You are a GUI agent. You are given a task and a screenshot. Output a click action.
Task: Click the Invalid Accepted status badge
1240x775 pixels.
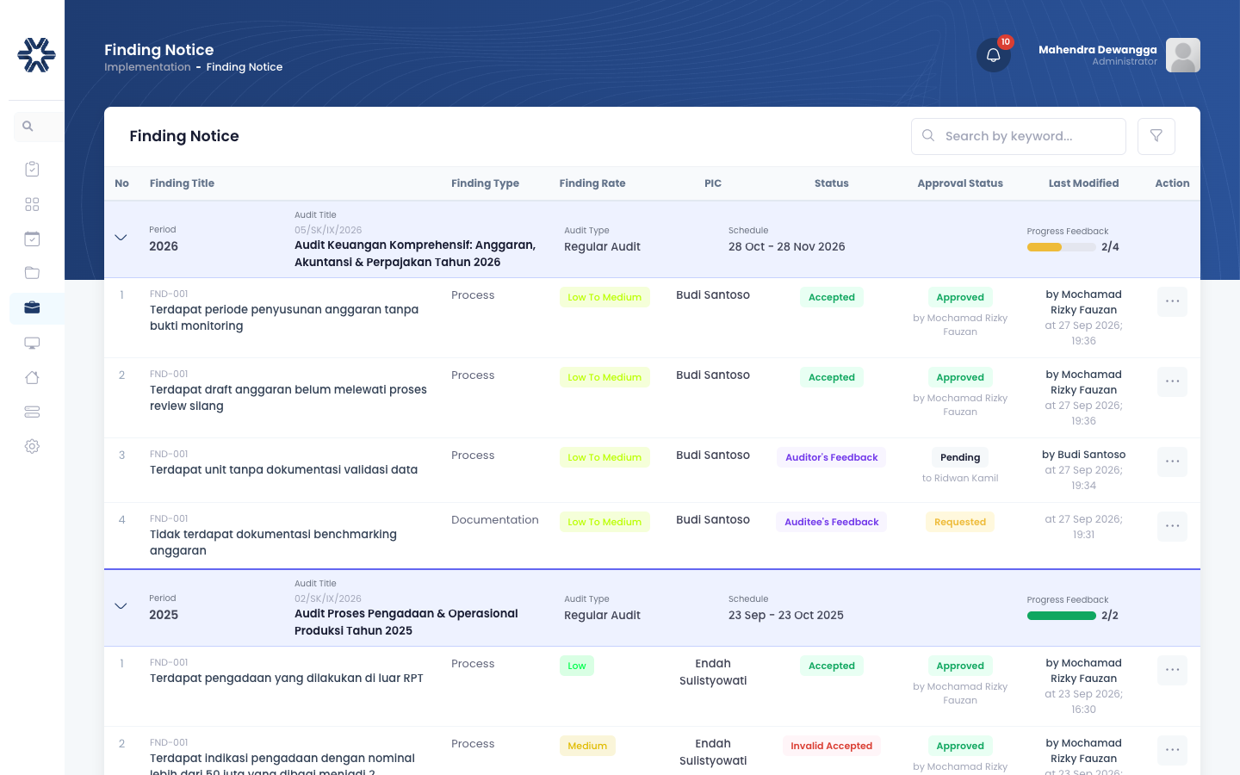(x=831, y=746)
